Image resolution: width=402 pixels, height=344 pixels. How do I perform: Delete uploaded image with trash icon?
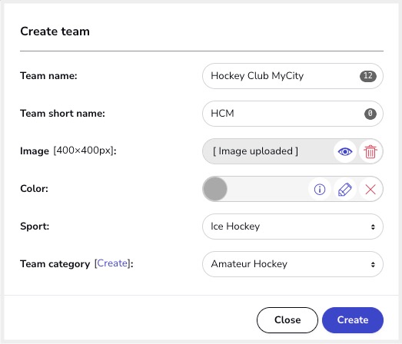[370, 151]
